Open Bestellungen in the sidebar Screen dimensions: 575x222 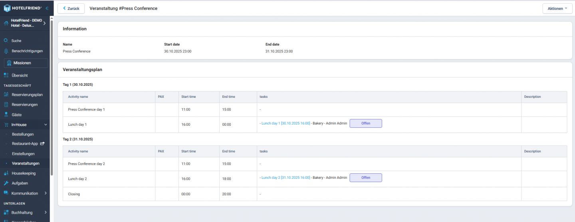click(x=23, y=134)
